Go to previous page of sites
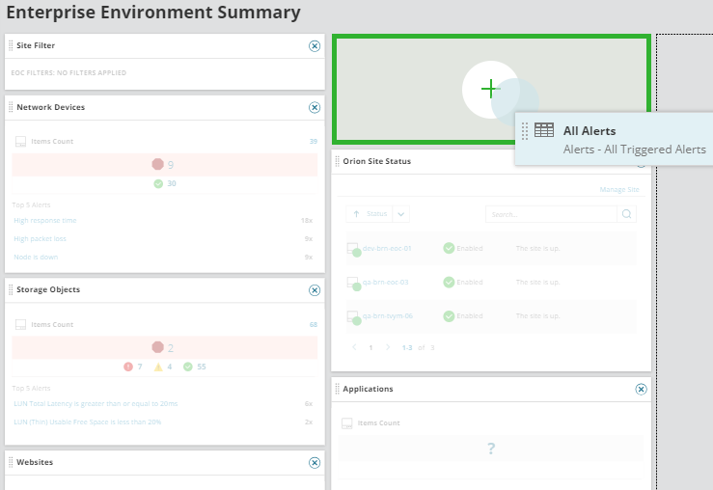 pyautogui.click(x=353, y=347)
